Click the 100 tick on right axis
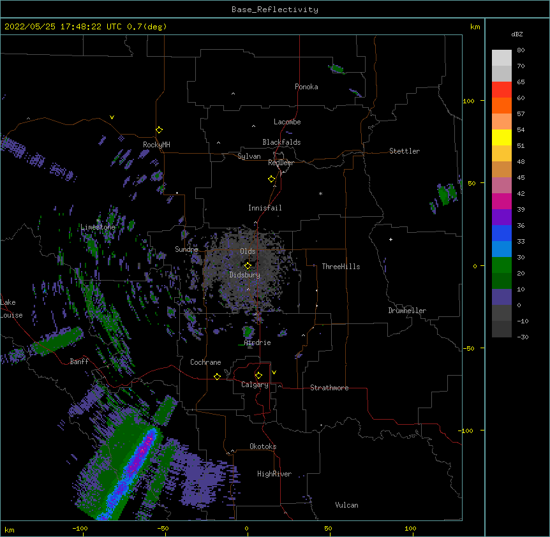Screen dimensions: 550x537 pyautogui.click(x=468, y=101)
